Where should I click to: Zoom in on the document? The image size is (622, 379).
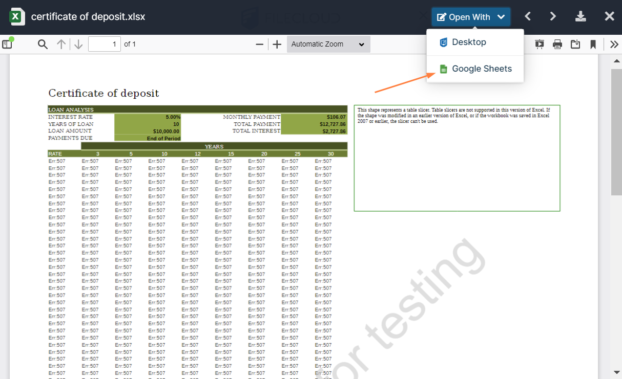point(277,44)
